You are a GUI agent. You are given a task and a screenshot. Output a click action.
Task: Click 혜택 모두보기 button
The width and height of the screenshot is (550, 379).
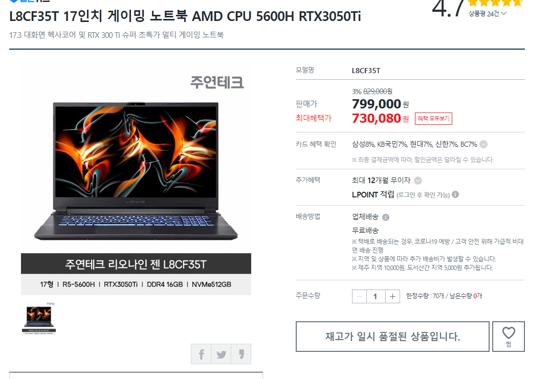[x=433, y=119]
